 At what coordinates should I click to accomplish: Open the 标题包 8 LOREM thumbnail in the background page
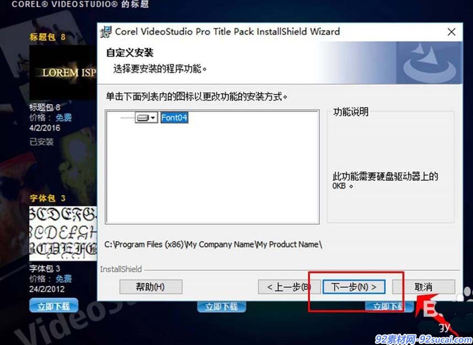pos(63,73)
